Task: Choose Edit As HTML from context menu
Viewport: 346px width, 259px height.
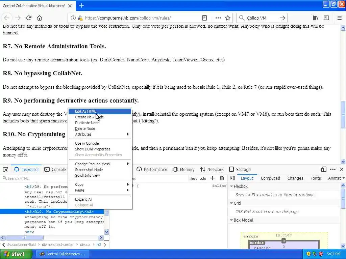Action: coord(100,111)
